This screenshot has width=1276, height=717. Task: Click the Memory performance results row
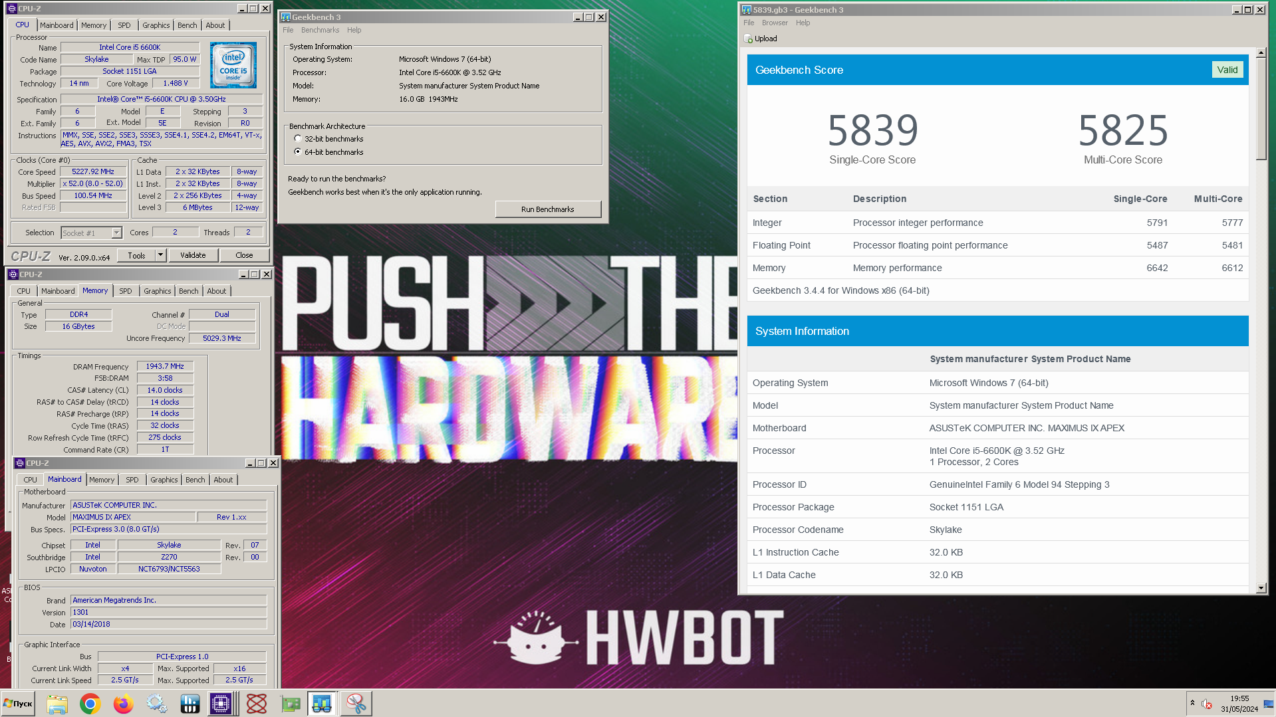coord(997,268)
